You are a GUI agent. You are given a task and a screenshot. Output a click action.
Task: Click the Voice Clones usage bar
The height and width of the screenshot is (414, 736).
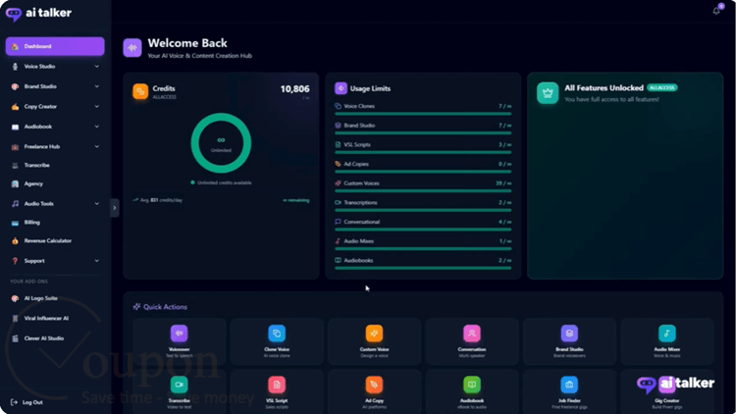pyautogui.click(x=423, y=114)
